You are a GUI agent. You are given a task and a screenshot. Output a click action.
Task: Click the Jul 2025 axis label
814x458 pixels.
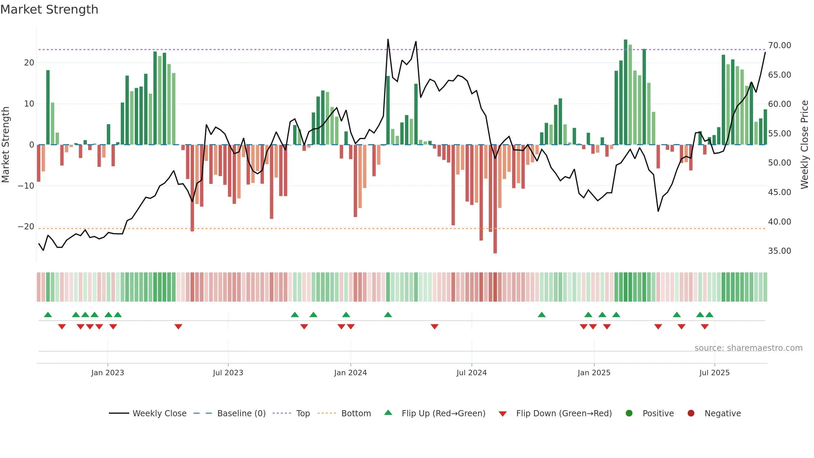pyautogui.click(x=714, y=373)
